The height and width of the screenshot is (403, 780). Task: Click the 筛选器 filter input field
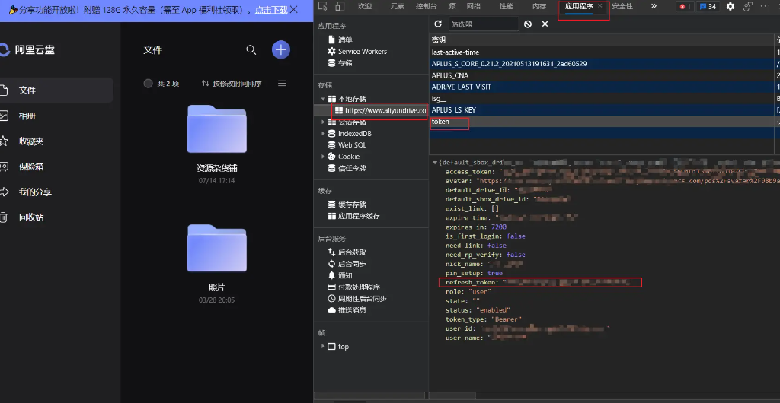point(483,24)
